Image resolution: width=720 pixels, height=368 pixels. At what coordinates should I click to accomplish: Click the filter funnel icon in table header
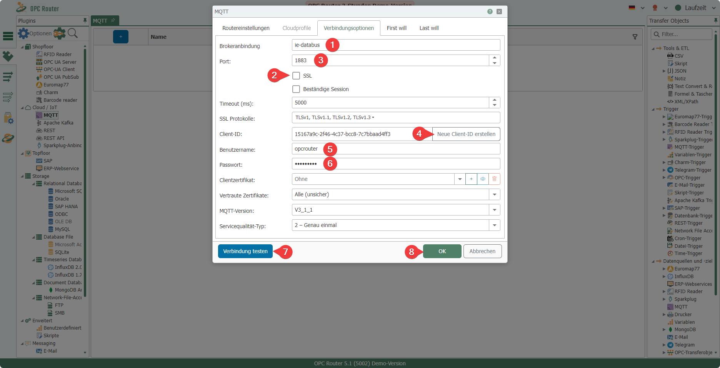(635, 37)
